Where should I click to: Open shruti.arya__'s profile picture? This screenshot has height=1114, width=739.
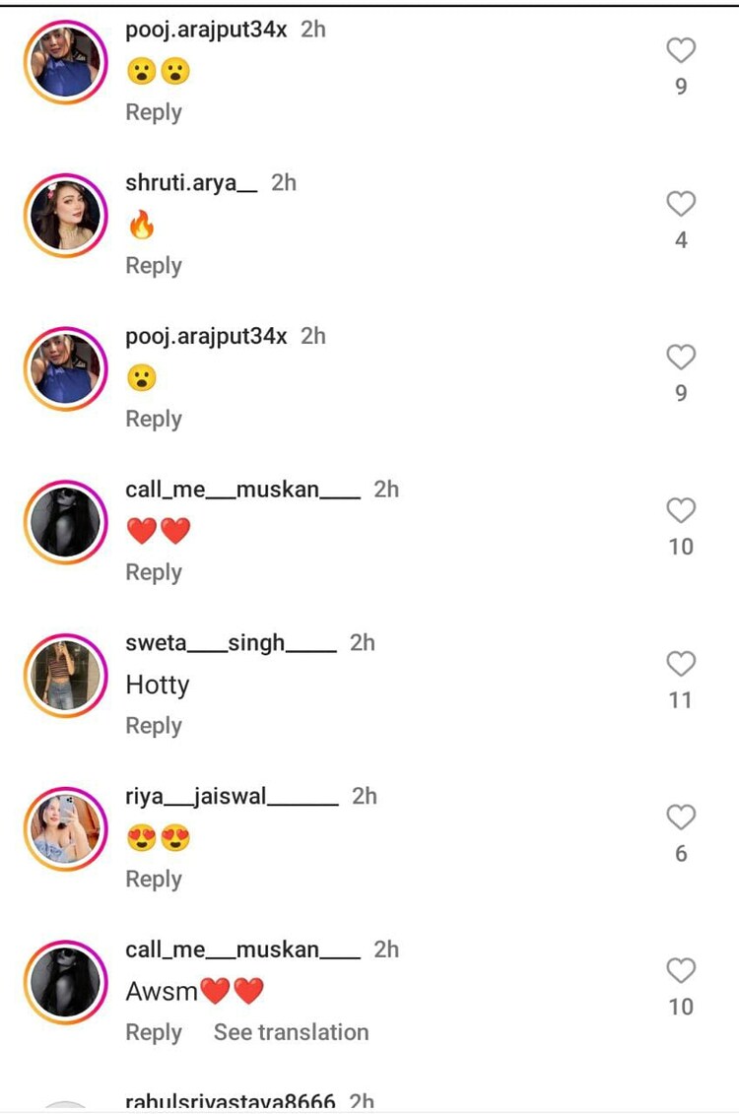coord(66,215)
